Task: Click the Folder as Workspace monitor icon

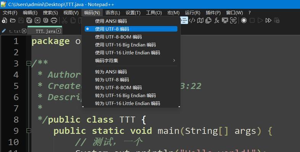Action: click(x=225, y=21)
